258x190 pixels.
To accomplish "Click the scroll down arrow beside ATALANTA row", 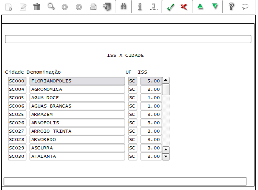I will tap(166, 156).
